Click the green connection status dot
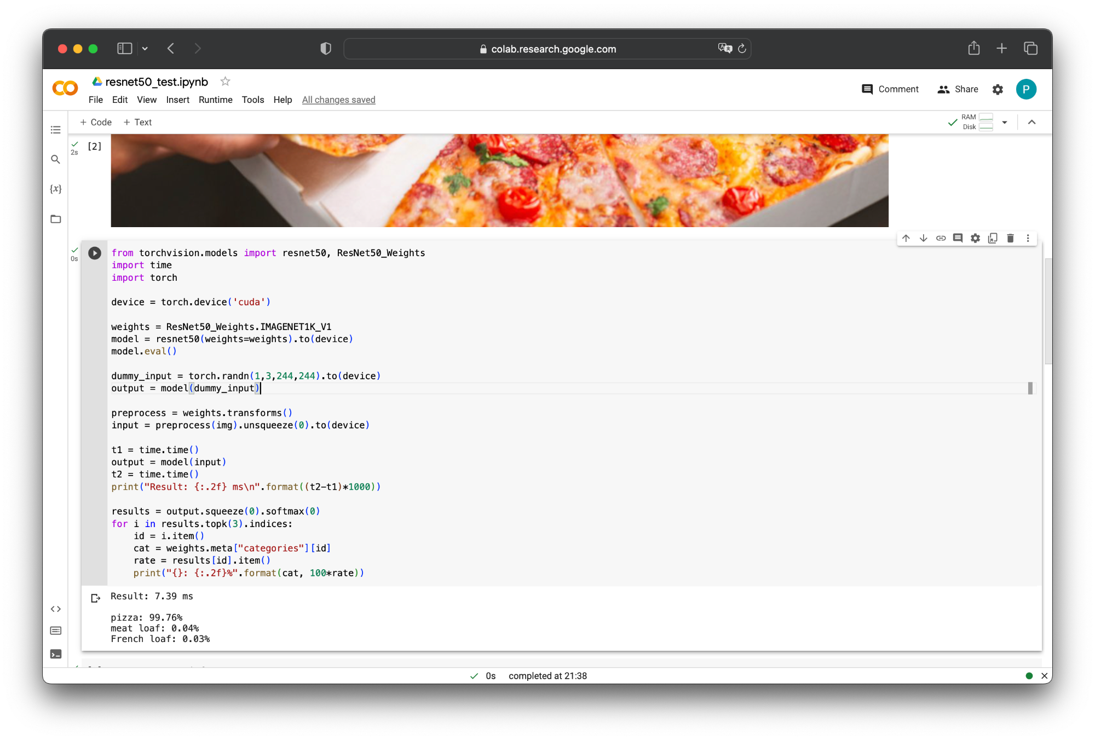Image resolution: width=1095 pixels, height=740 pixels. [1029, 676]
